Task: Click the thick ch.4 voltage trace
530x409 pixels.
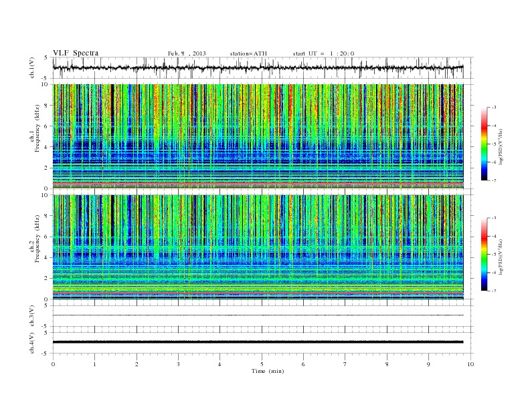Action: (258, 342)
